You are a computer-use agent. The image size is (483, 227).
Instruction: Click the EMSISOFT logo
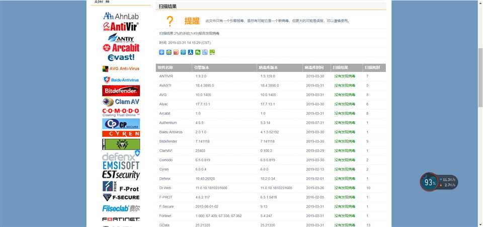(x=121, y=166)
